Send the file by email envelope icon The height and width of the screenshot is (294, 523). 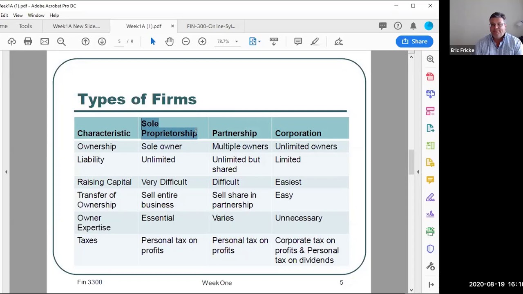click(45, 41)
